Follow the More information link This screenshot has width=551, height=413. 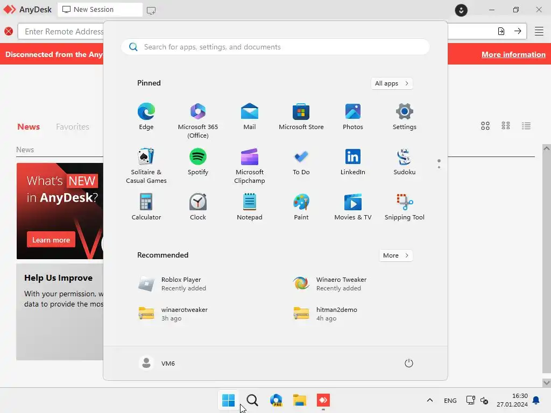[x=513, y=54]
